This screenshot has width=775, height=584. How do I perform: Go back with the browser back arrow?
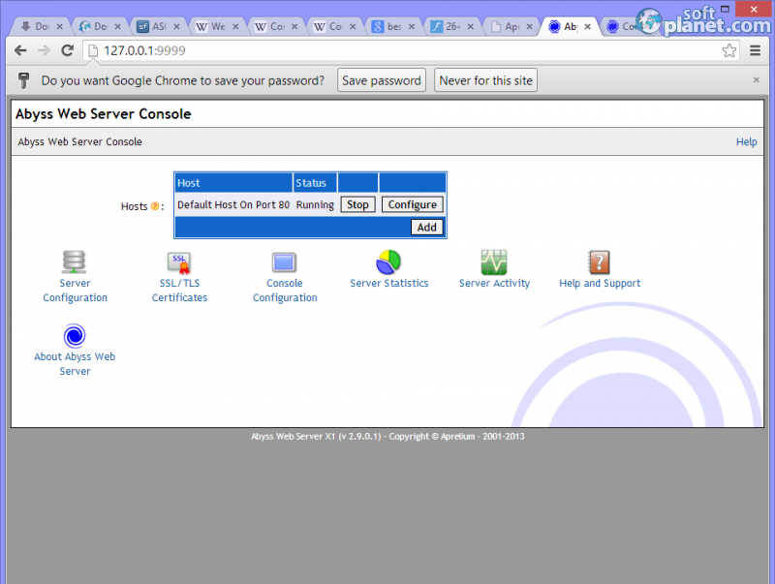20,50
